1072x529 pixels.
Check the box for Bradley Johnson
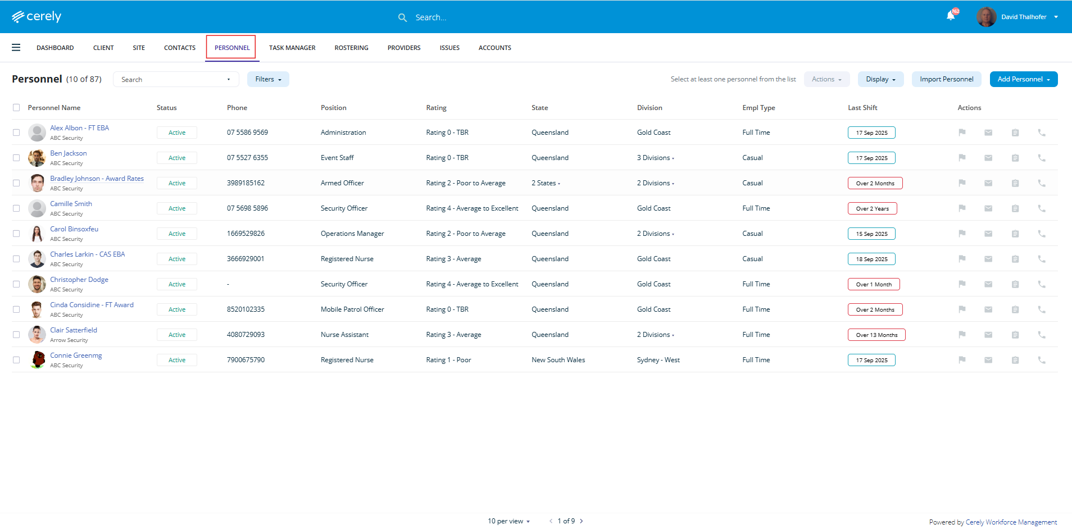16,183
